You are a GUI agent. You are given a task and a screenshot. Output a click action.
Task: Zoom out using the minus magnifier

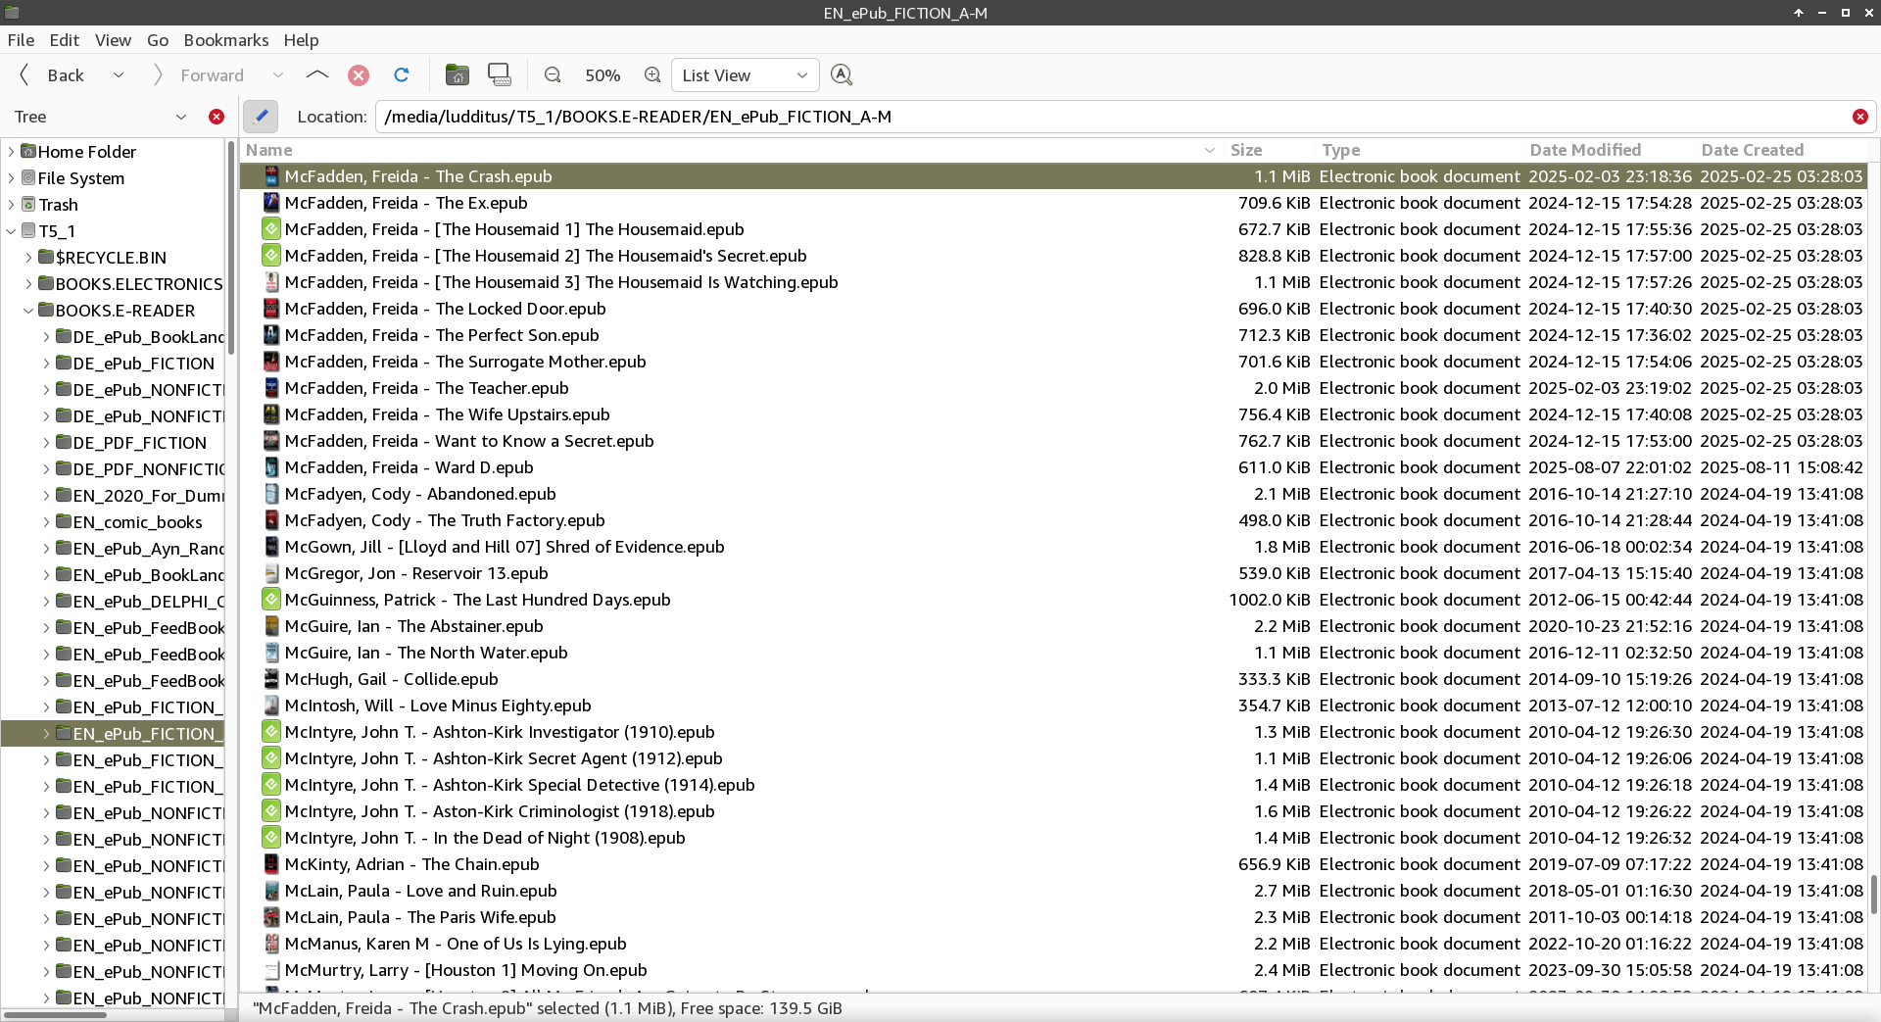553,75
